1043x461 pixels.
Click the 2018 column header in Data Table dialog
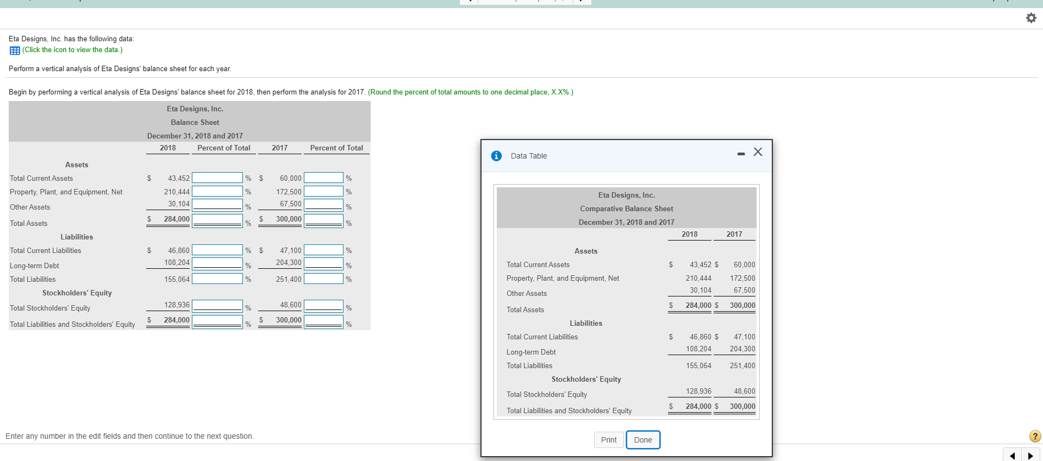click(689, 234)
